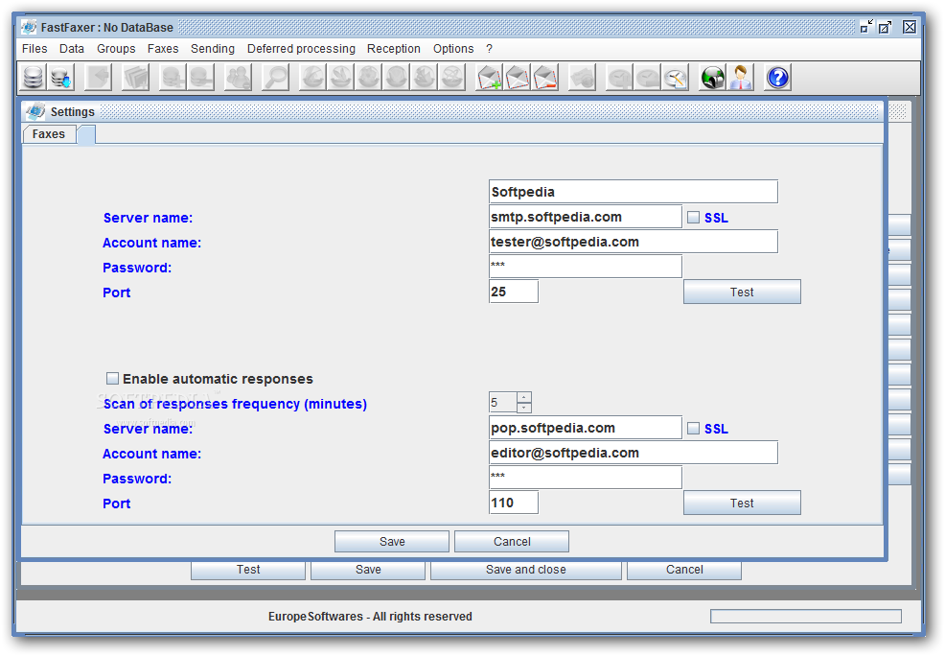Click the envelope with red minus icon
The width and height of the screenshot is (945, 656).
[544, 78]
